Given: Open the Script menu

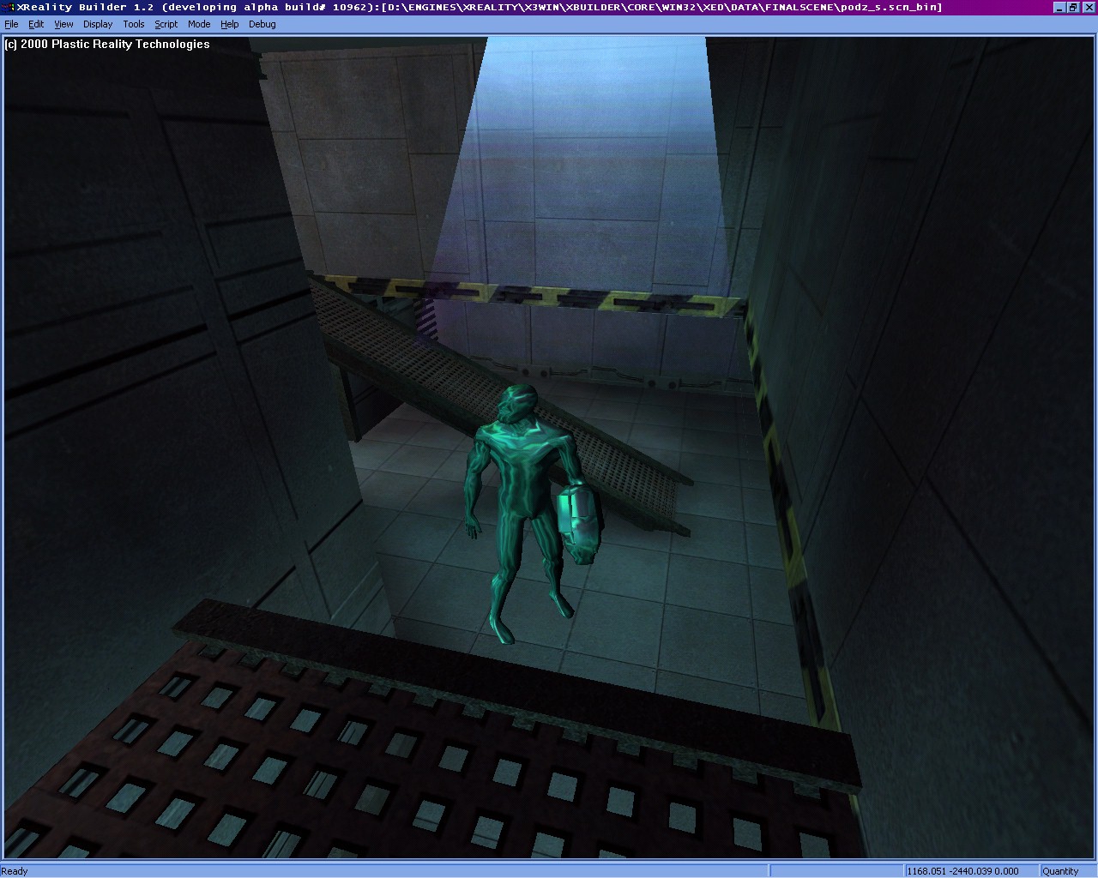Looking at the screenshot, I should [x=166, y=24].
